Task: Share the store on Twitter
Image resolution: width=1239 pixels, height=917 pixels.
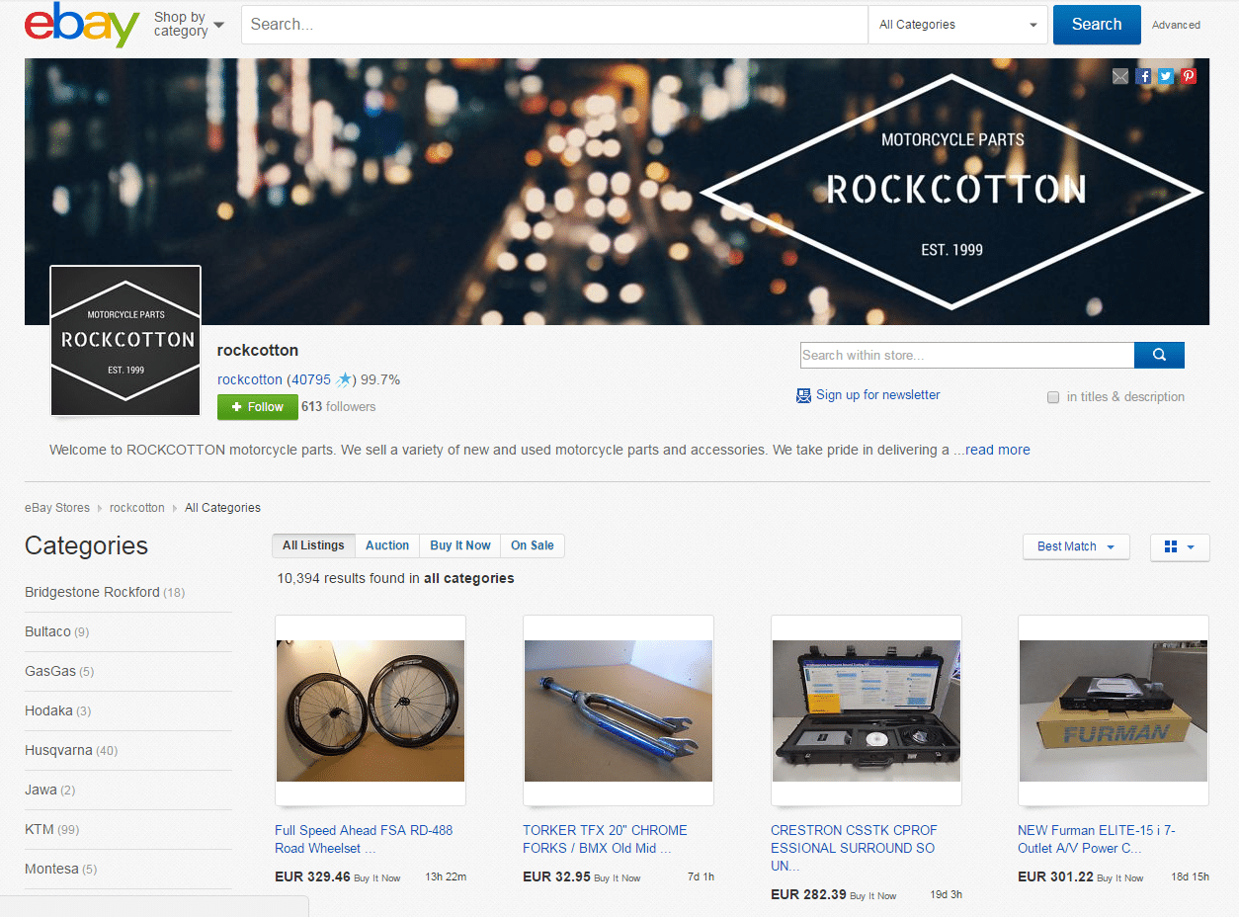Action: [1166, 76]
